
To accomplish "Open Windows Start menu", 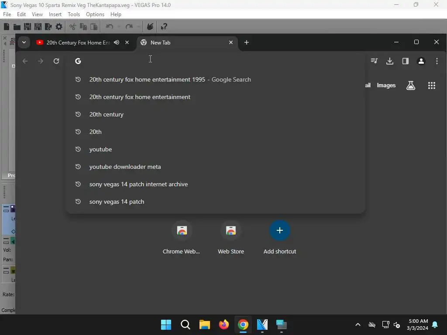I will (x=166, y=325).
